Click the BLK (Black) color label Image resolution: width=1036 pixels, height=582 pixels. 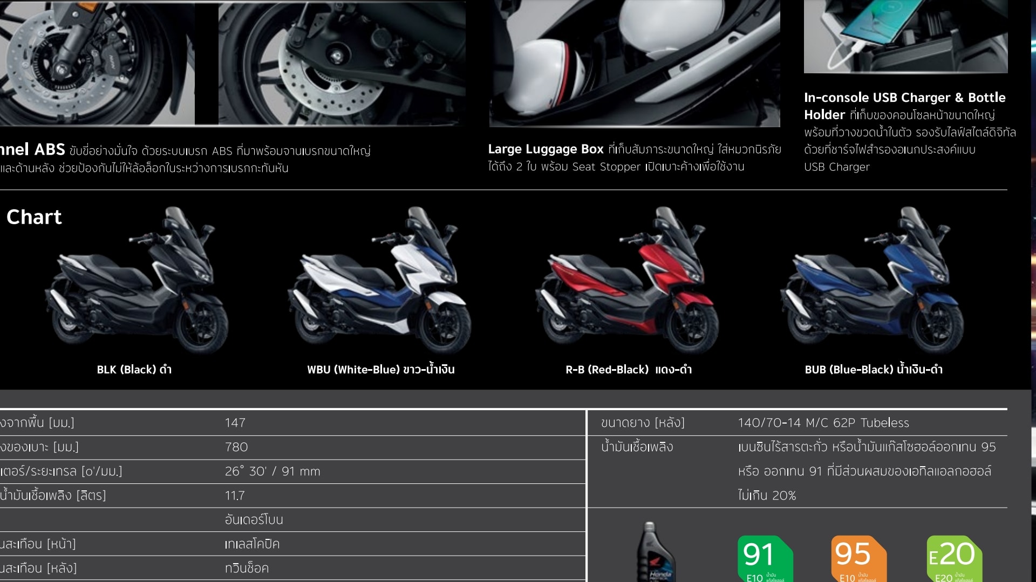click(x=134, y=370)
